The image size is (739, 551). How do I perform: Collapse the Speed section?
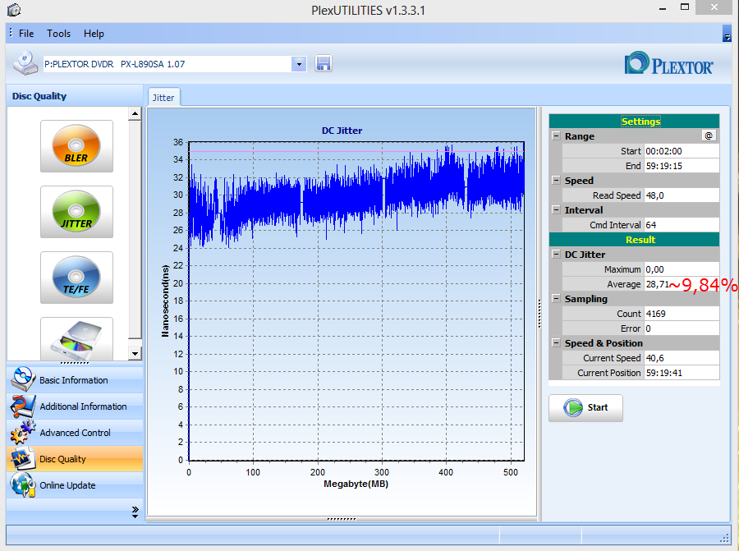pyautogui.click(x=556, y=180)
